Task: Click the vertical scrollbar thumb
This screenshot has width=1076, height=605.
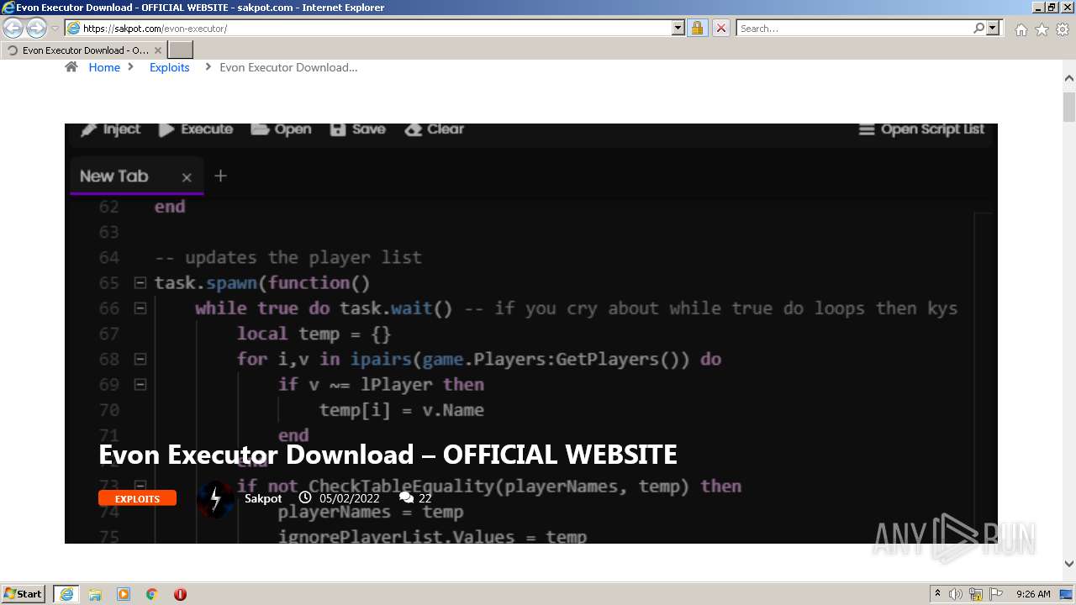Action: (x=1069, y=107)
